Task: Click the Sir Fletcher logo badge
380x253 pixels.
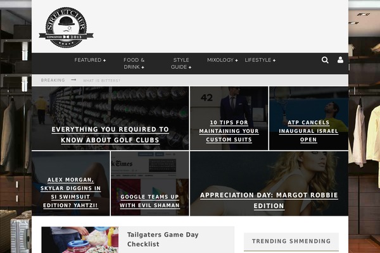Action: tap(66, 27)
